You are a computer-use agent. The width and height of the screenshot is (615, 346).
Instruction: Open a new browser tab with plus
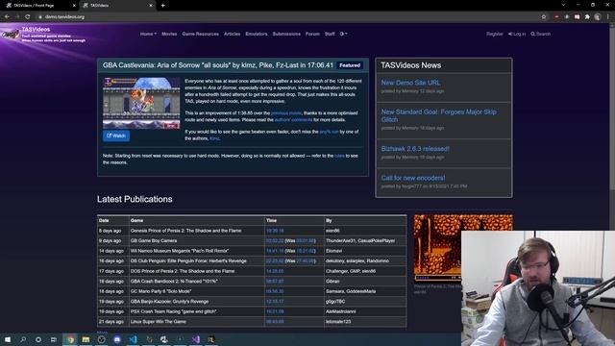[x=162, y=6]
